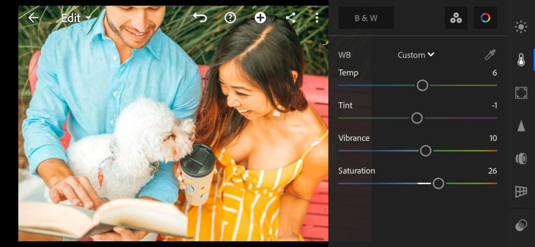Tap the back arrow icon

click(x=33, y=18)
